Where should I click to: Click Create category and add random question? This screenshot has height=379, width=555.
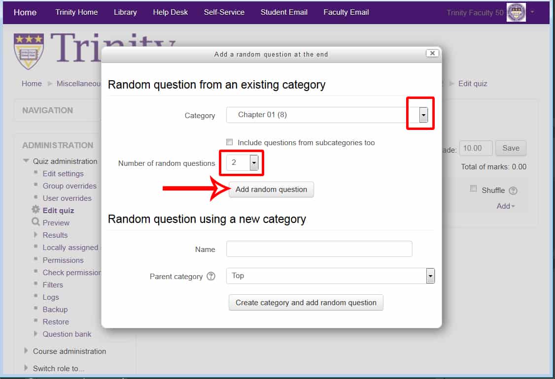(x=306, y=303)
